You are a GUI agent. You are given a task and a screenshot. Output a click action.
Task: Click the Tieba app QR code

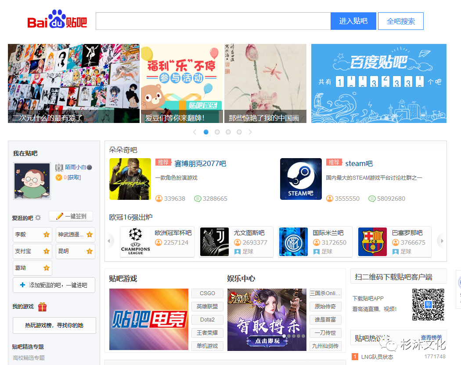pyautogui.click(x=428, y=304)
